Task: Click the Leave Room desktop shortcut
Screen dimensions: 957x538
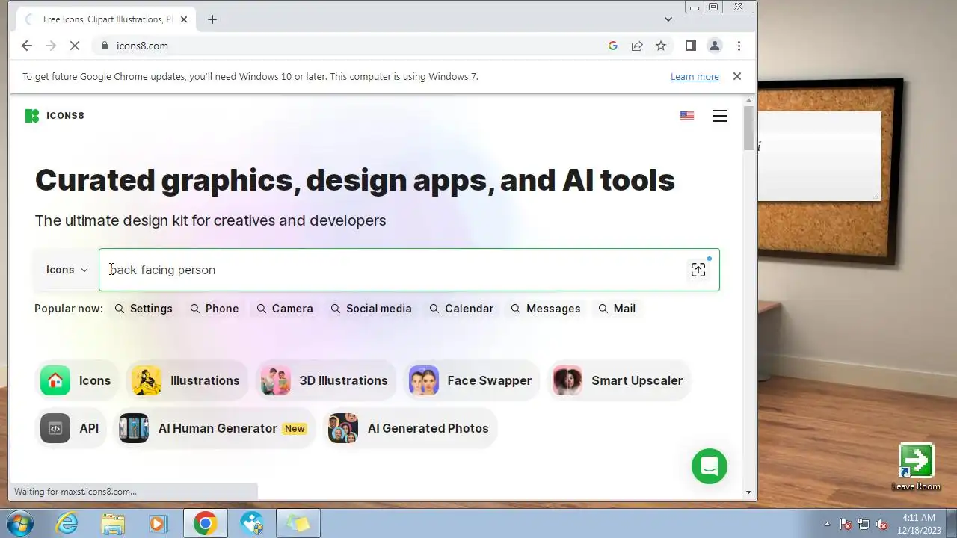Action: [916, 468]
